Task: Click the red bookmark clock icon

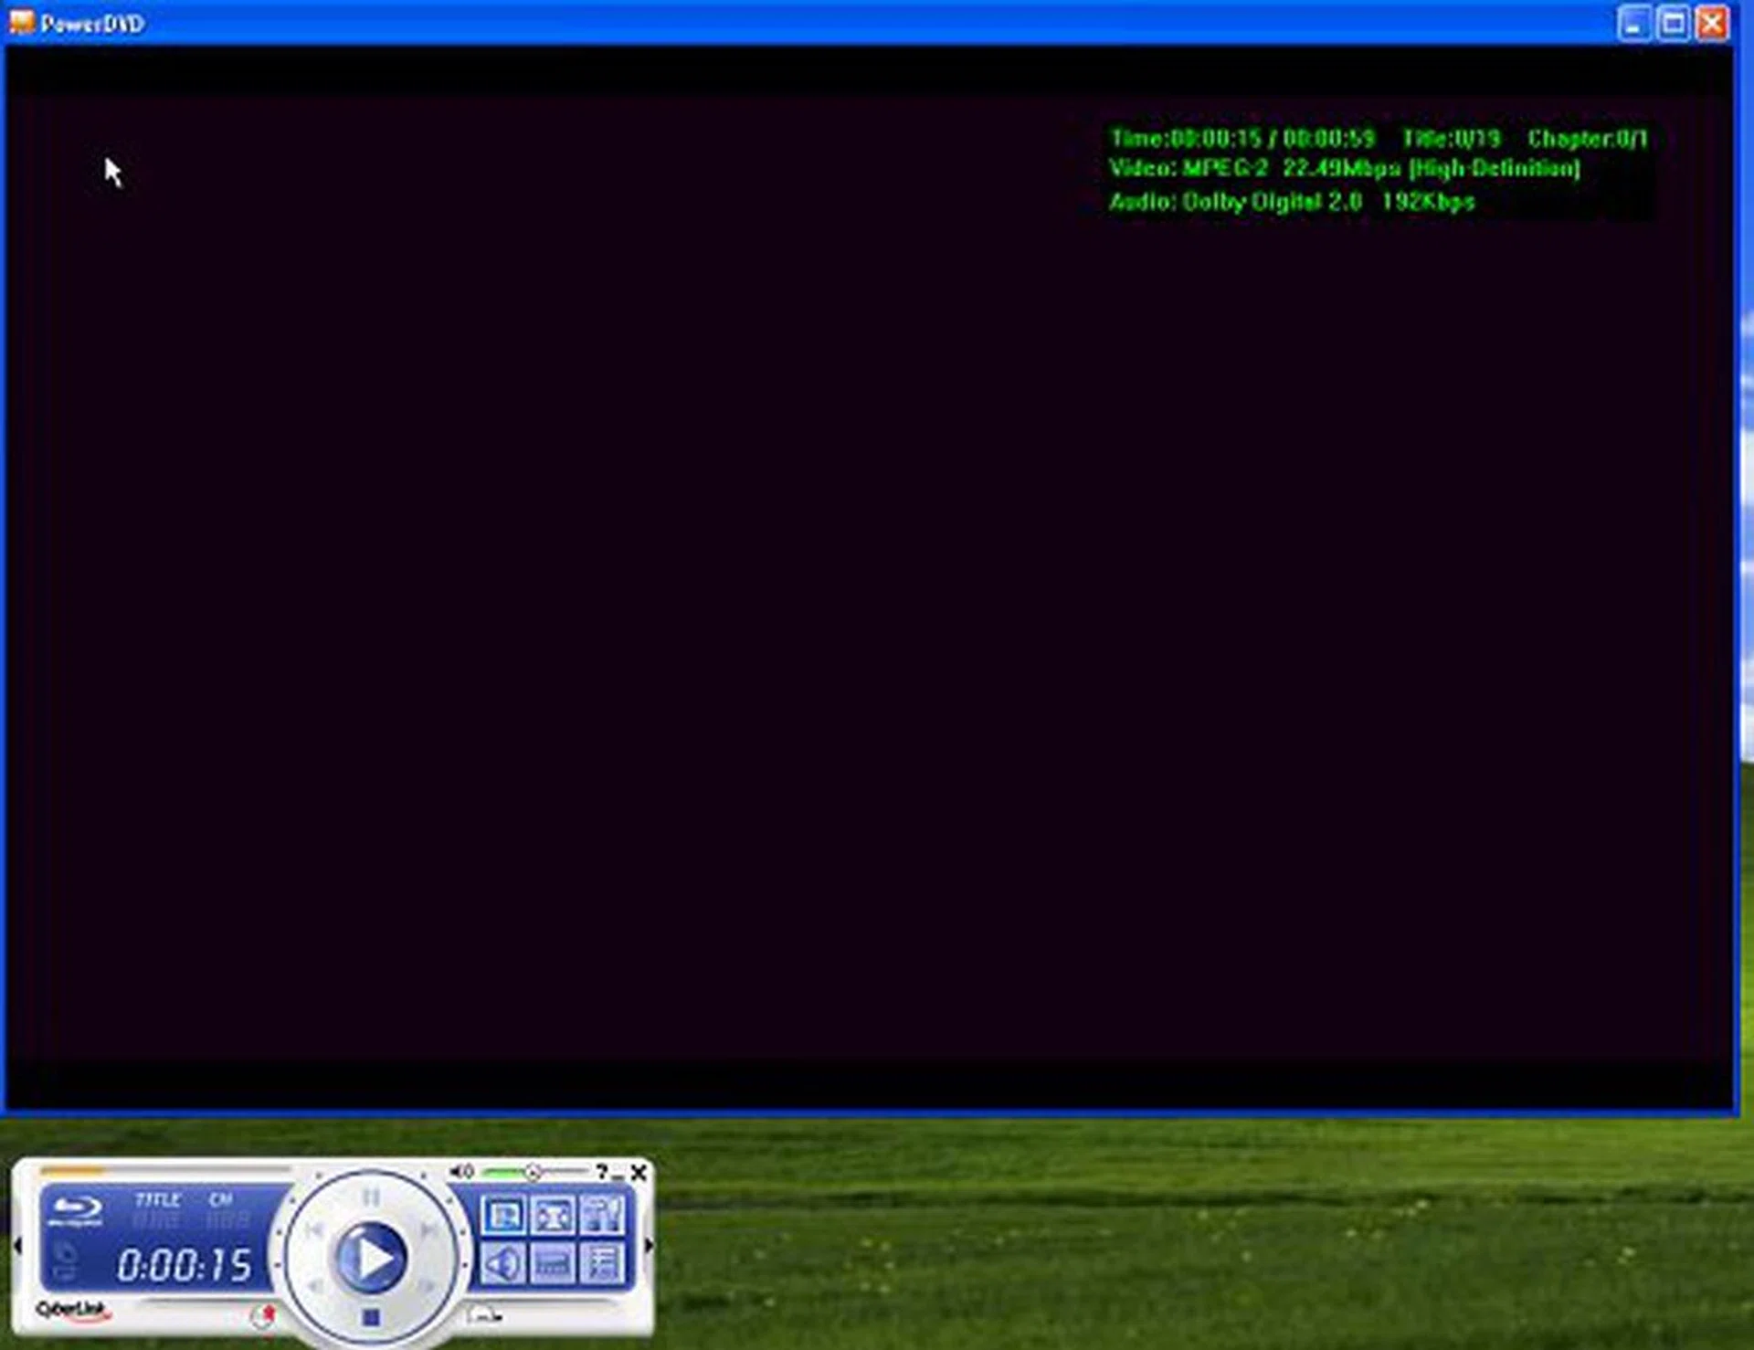Action: tap(263, 1315)
